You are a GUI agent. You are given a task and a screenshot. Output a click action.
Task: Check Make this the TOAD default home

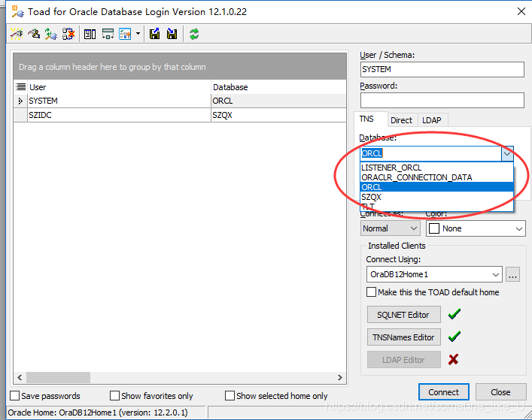[371, 292]
